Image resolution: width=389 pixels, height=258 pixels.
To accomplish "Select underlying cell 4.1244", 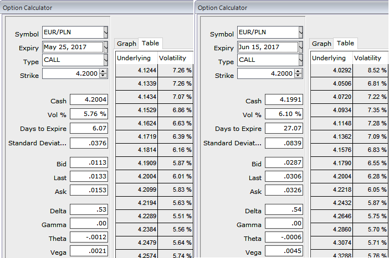I will tap(136, 70).
